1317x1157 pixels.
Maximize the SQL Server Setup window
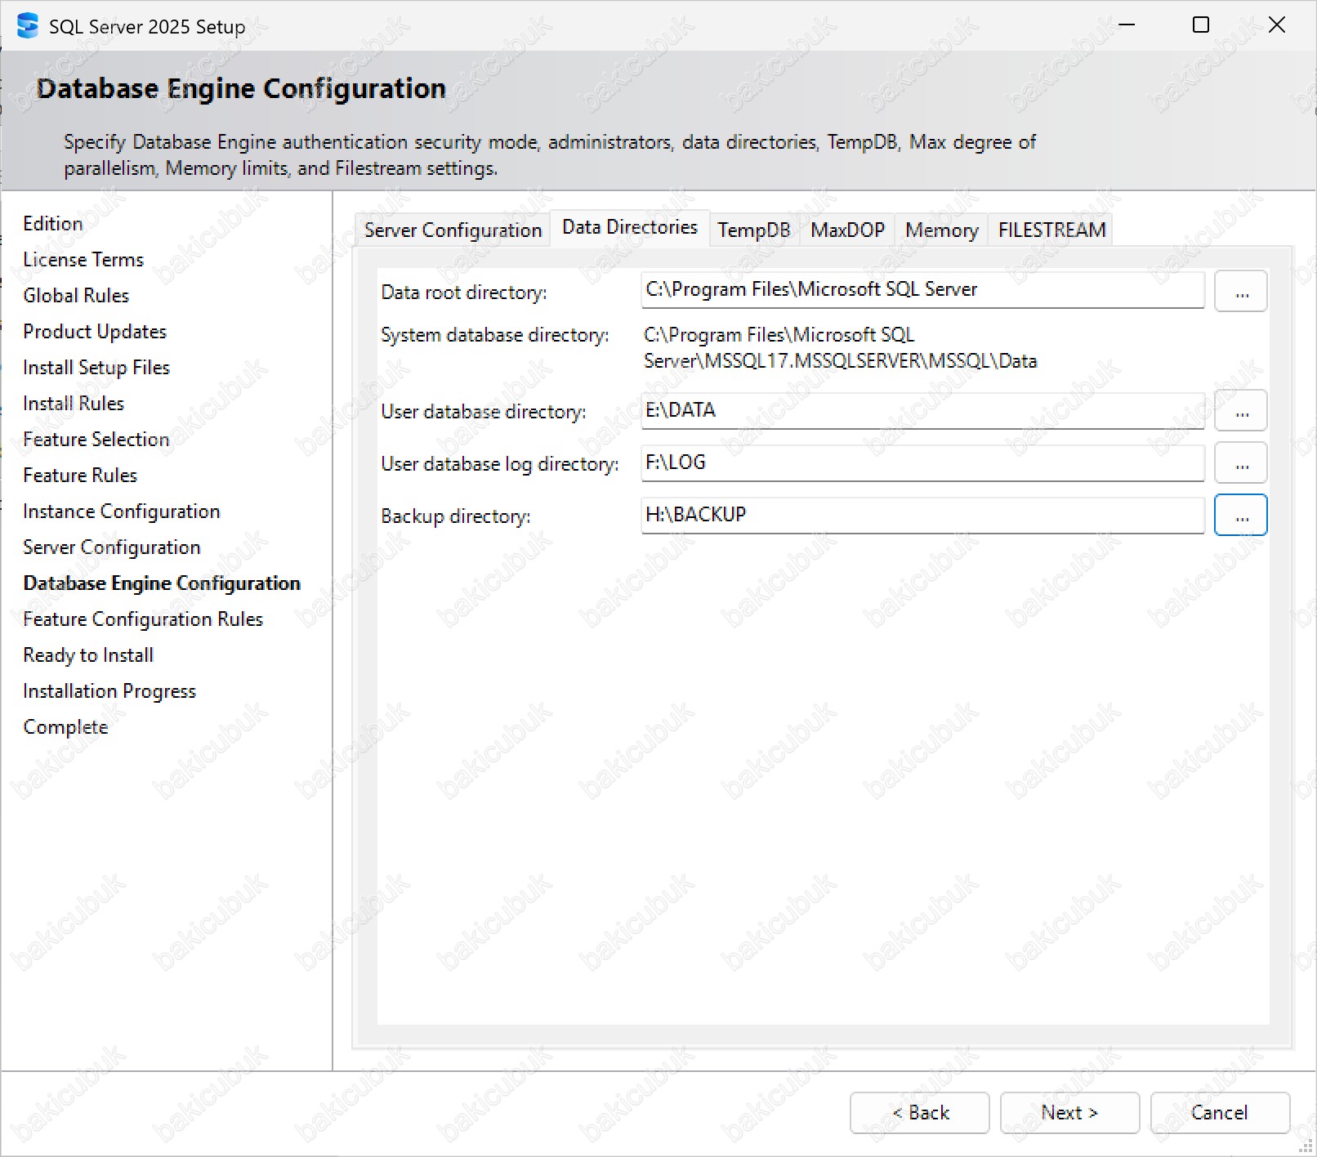(x=1200, y=25)
